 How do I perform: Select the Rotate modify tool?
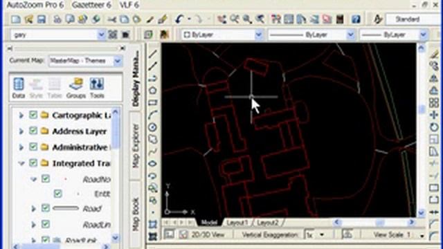(x=434, y=127)
